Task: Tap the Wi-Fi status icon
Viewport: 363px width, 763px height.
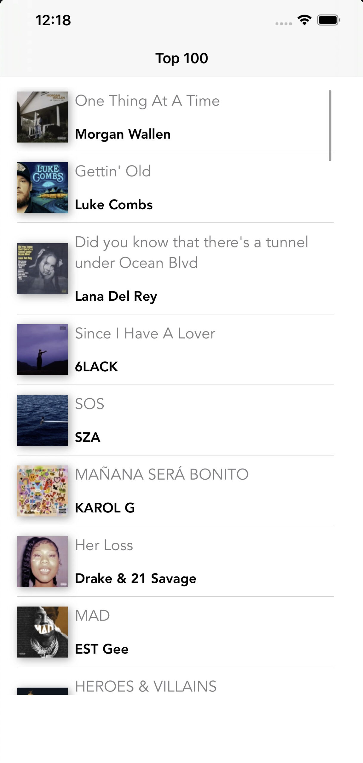Action: click(x=304, y=20)
